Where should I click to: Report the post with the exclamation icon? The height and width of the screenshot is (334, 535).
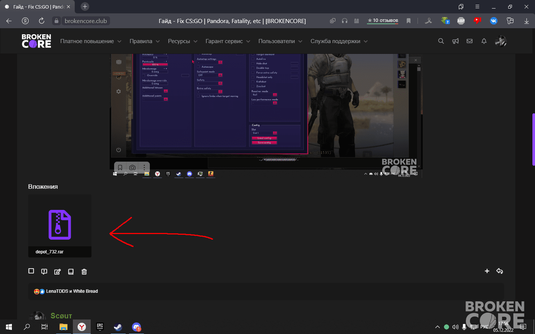click(44, 272)
